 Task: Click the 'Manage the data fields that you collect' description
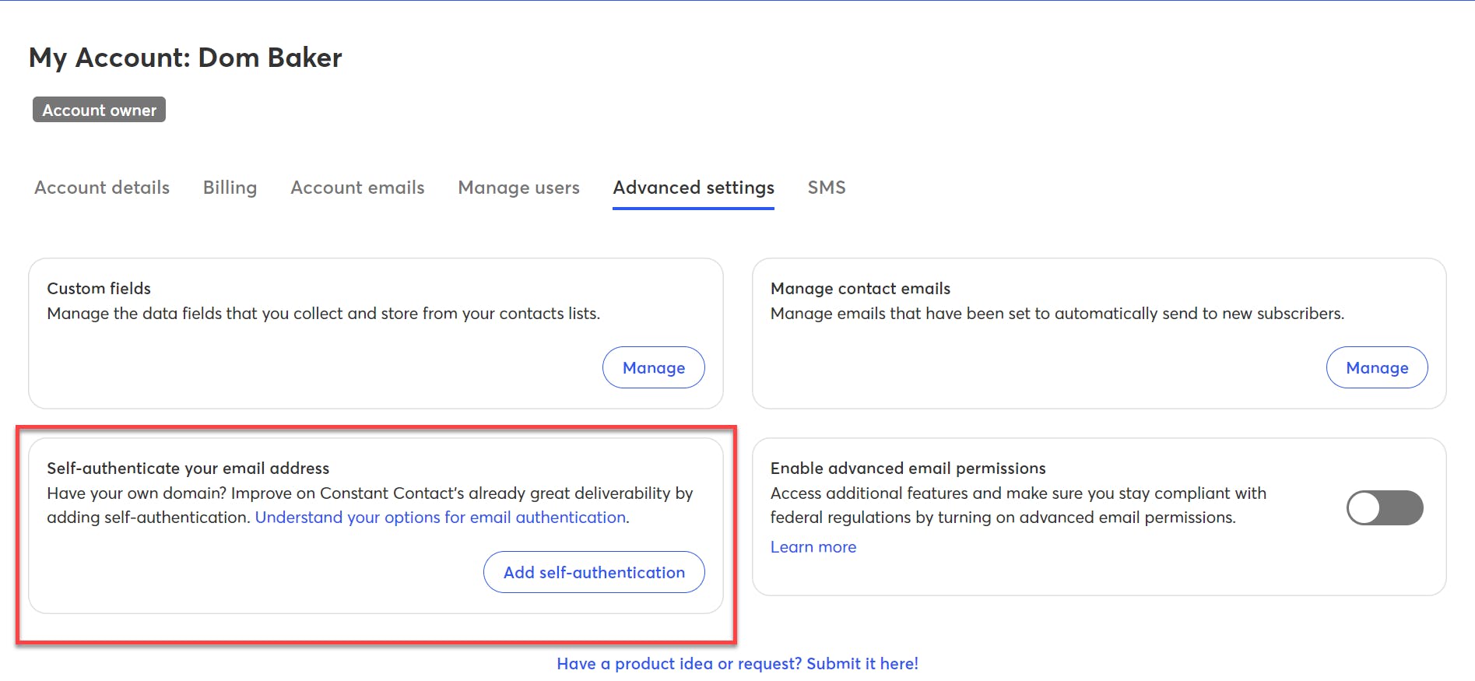tap(324, 314)
